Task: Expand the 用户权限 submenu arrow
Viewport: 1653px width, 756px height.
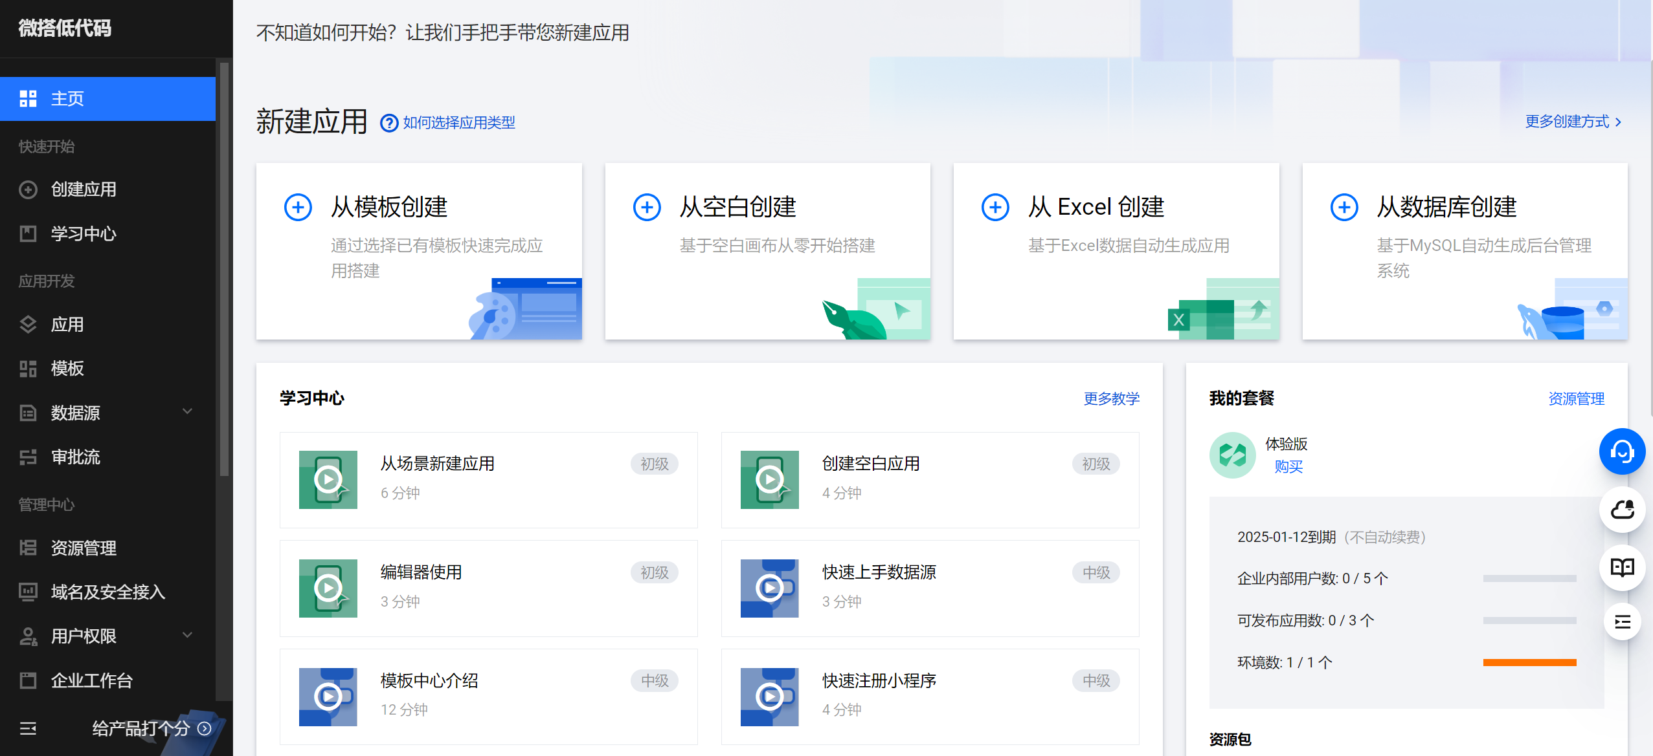Action: click(x=188, y=635)
